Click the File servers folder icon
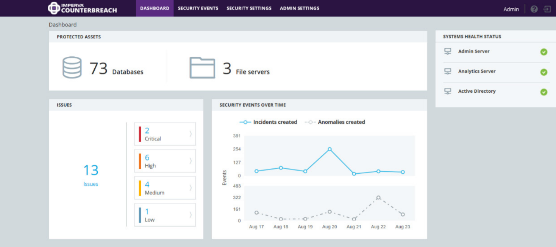Viewport: 556px width, 247px height. point(202,68)
